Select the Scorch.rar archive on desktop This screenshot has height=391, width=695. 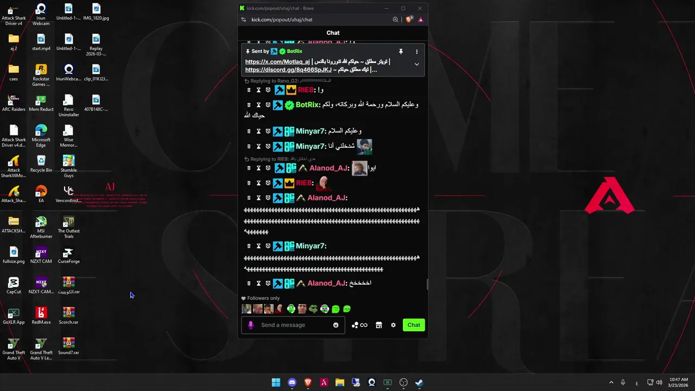68,316
